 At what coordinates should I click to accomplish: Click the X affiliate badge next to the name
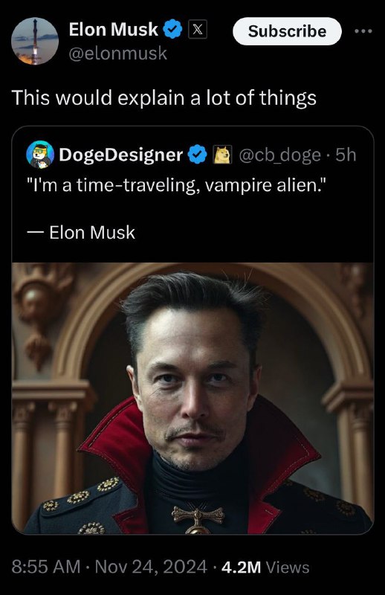point(198,29)
